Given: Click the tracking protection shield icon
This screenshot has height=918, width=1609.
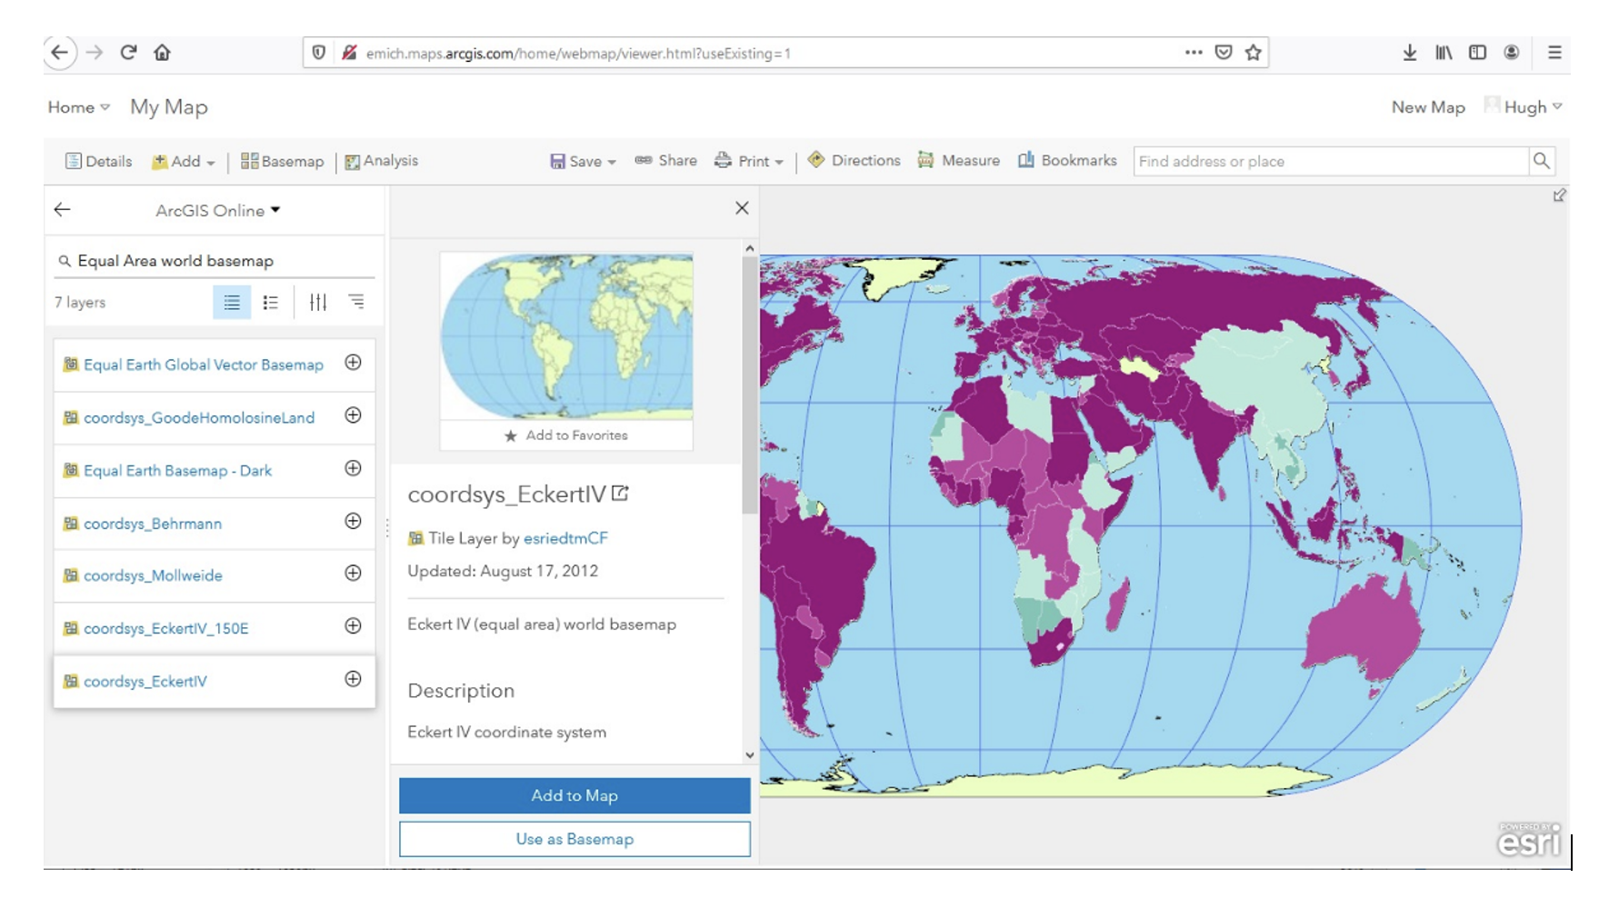Looking at the screenshot, I should pos(319,53).
